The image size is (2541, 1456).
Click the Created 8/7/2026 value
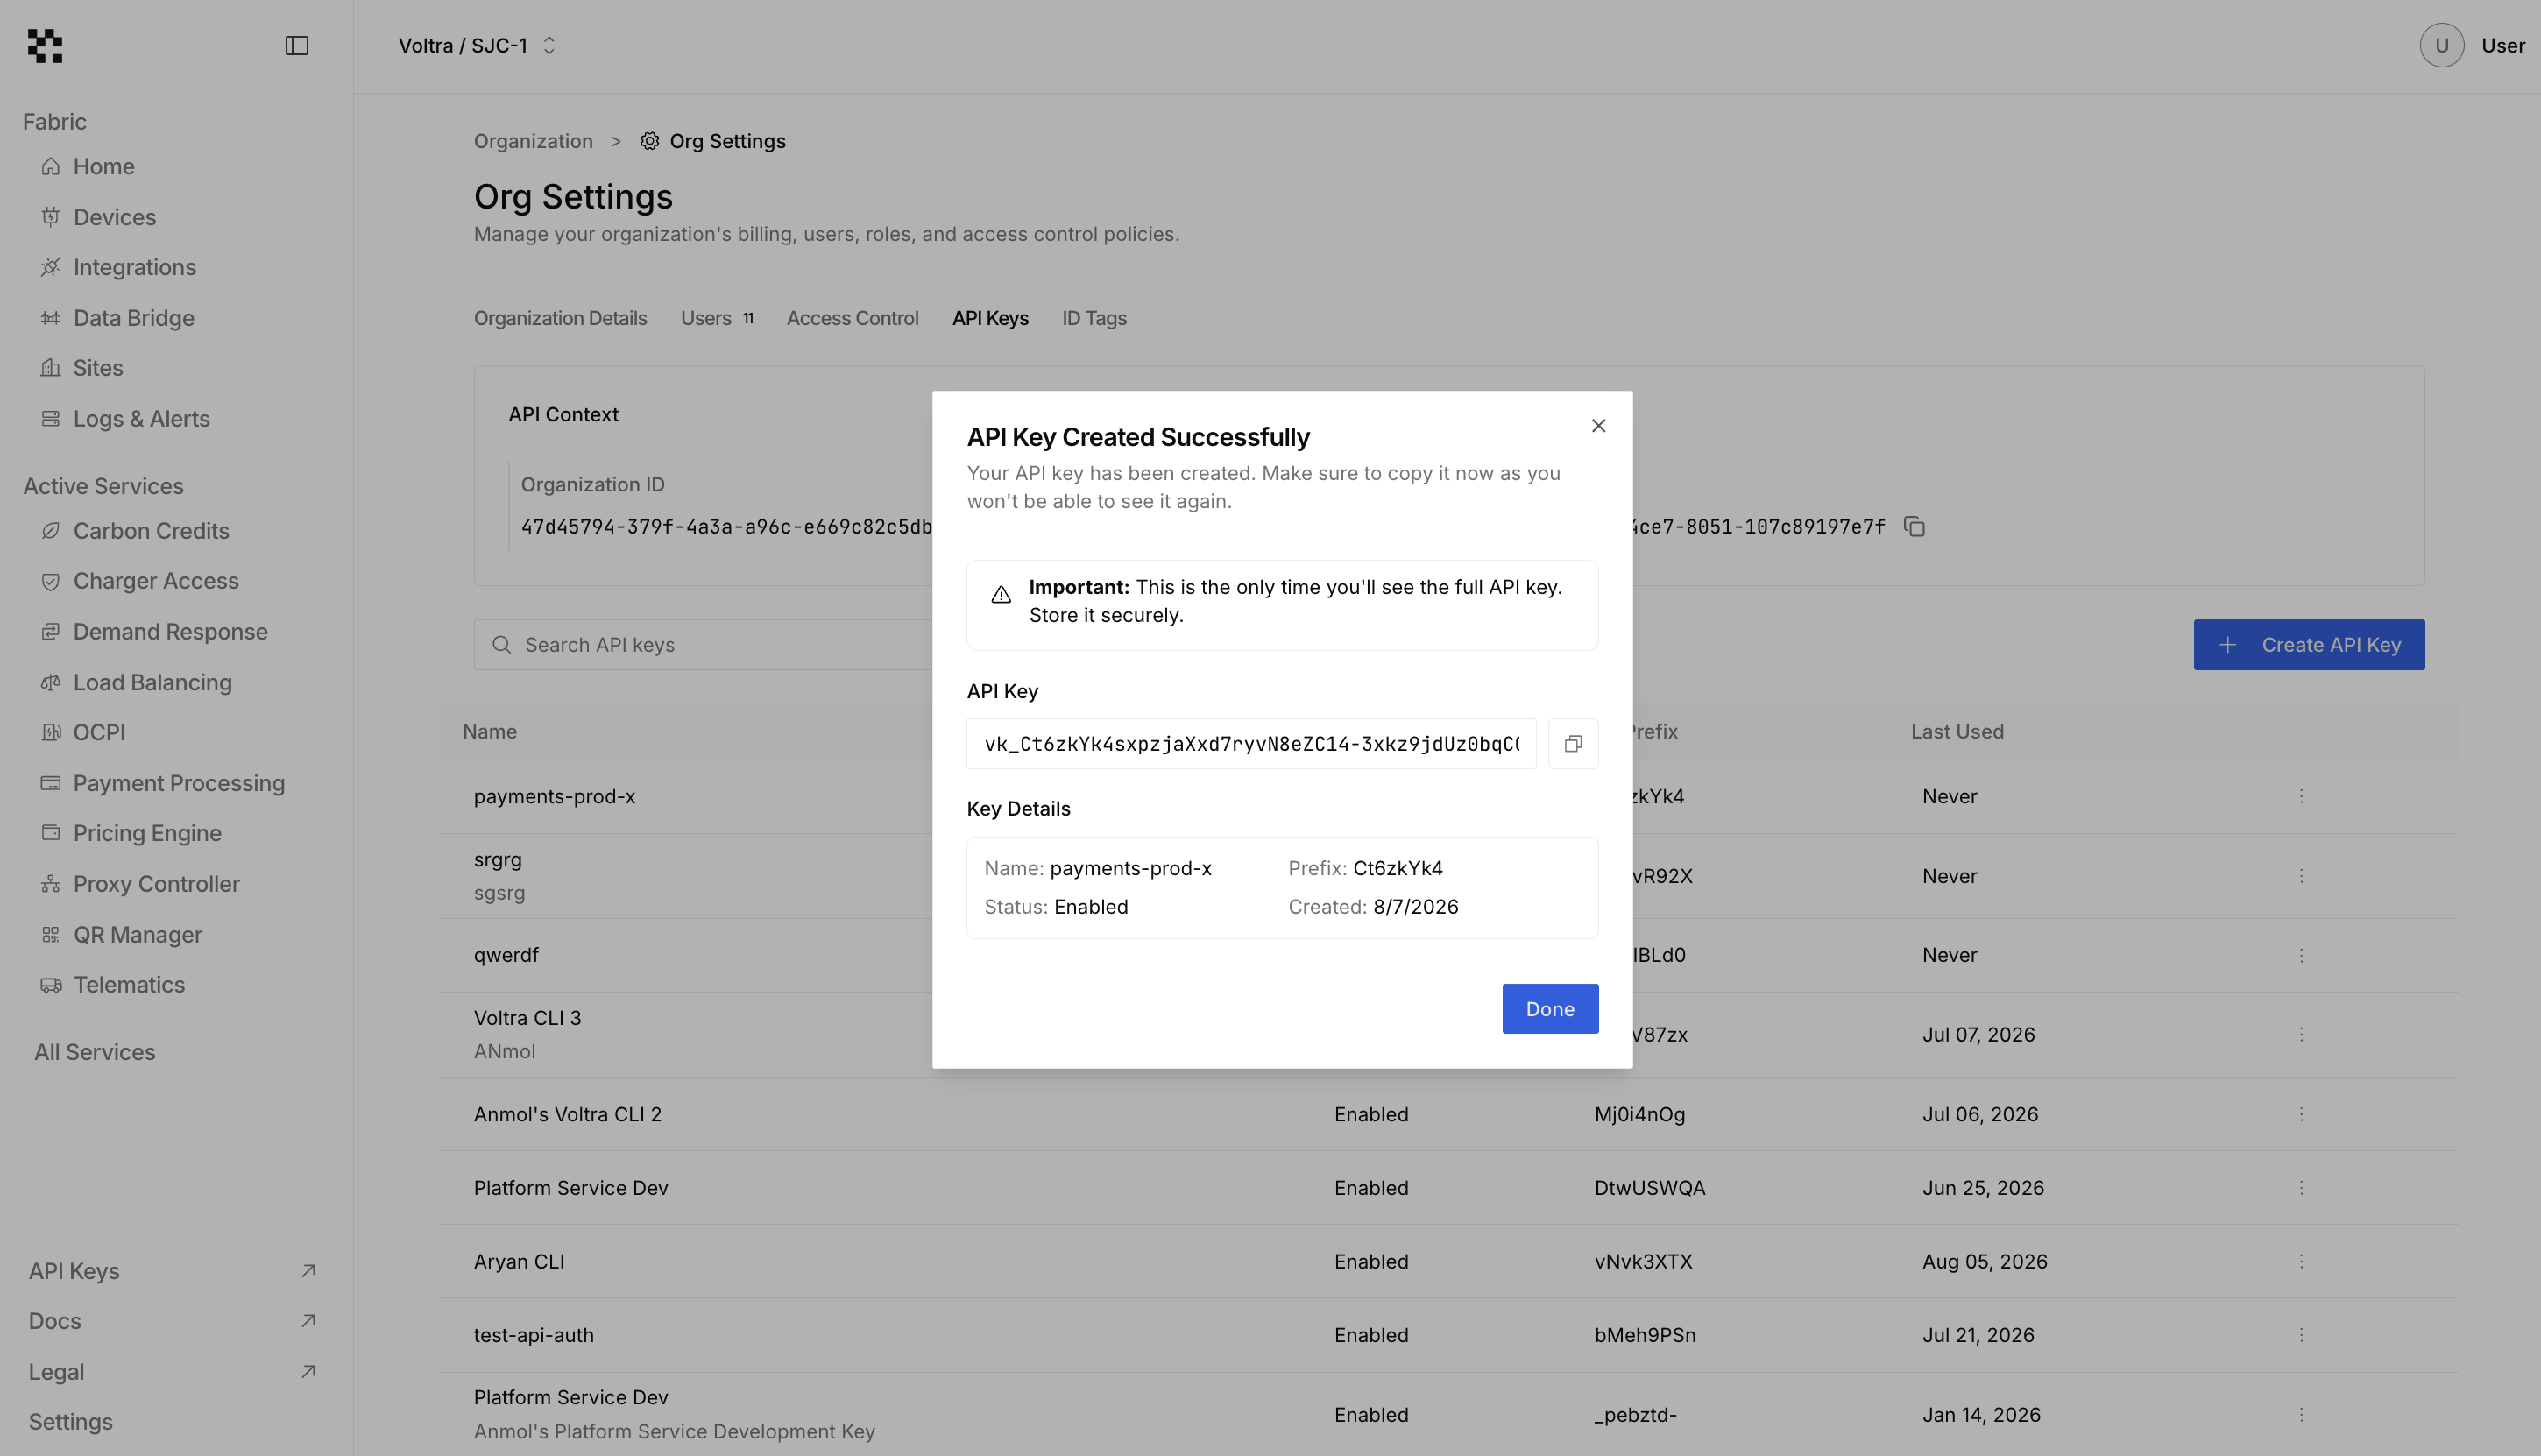click(x=1415, y=907)
